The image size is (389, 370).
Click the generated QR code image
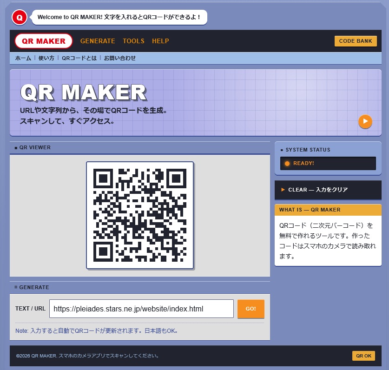140,215
